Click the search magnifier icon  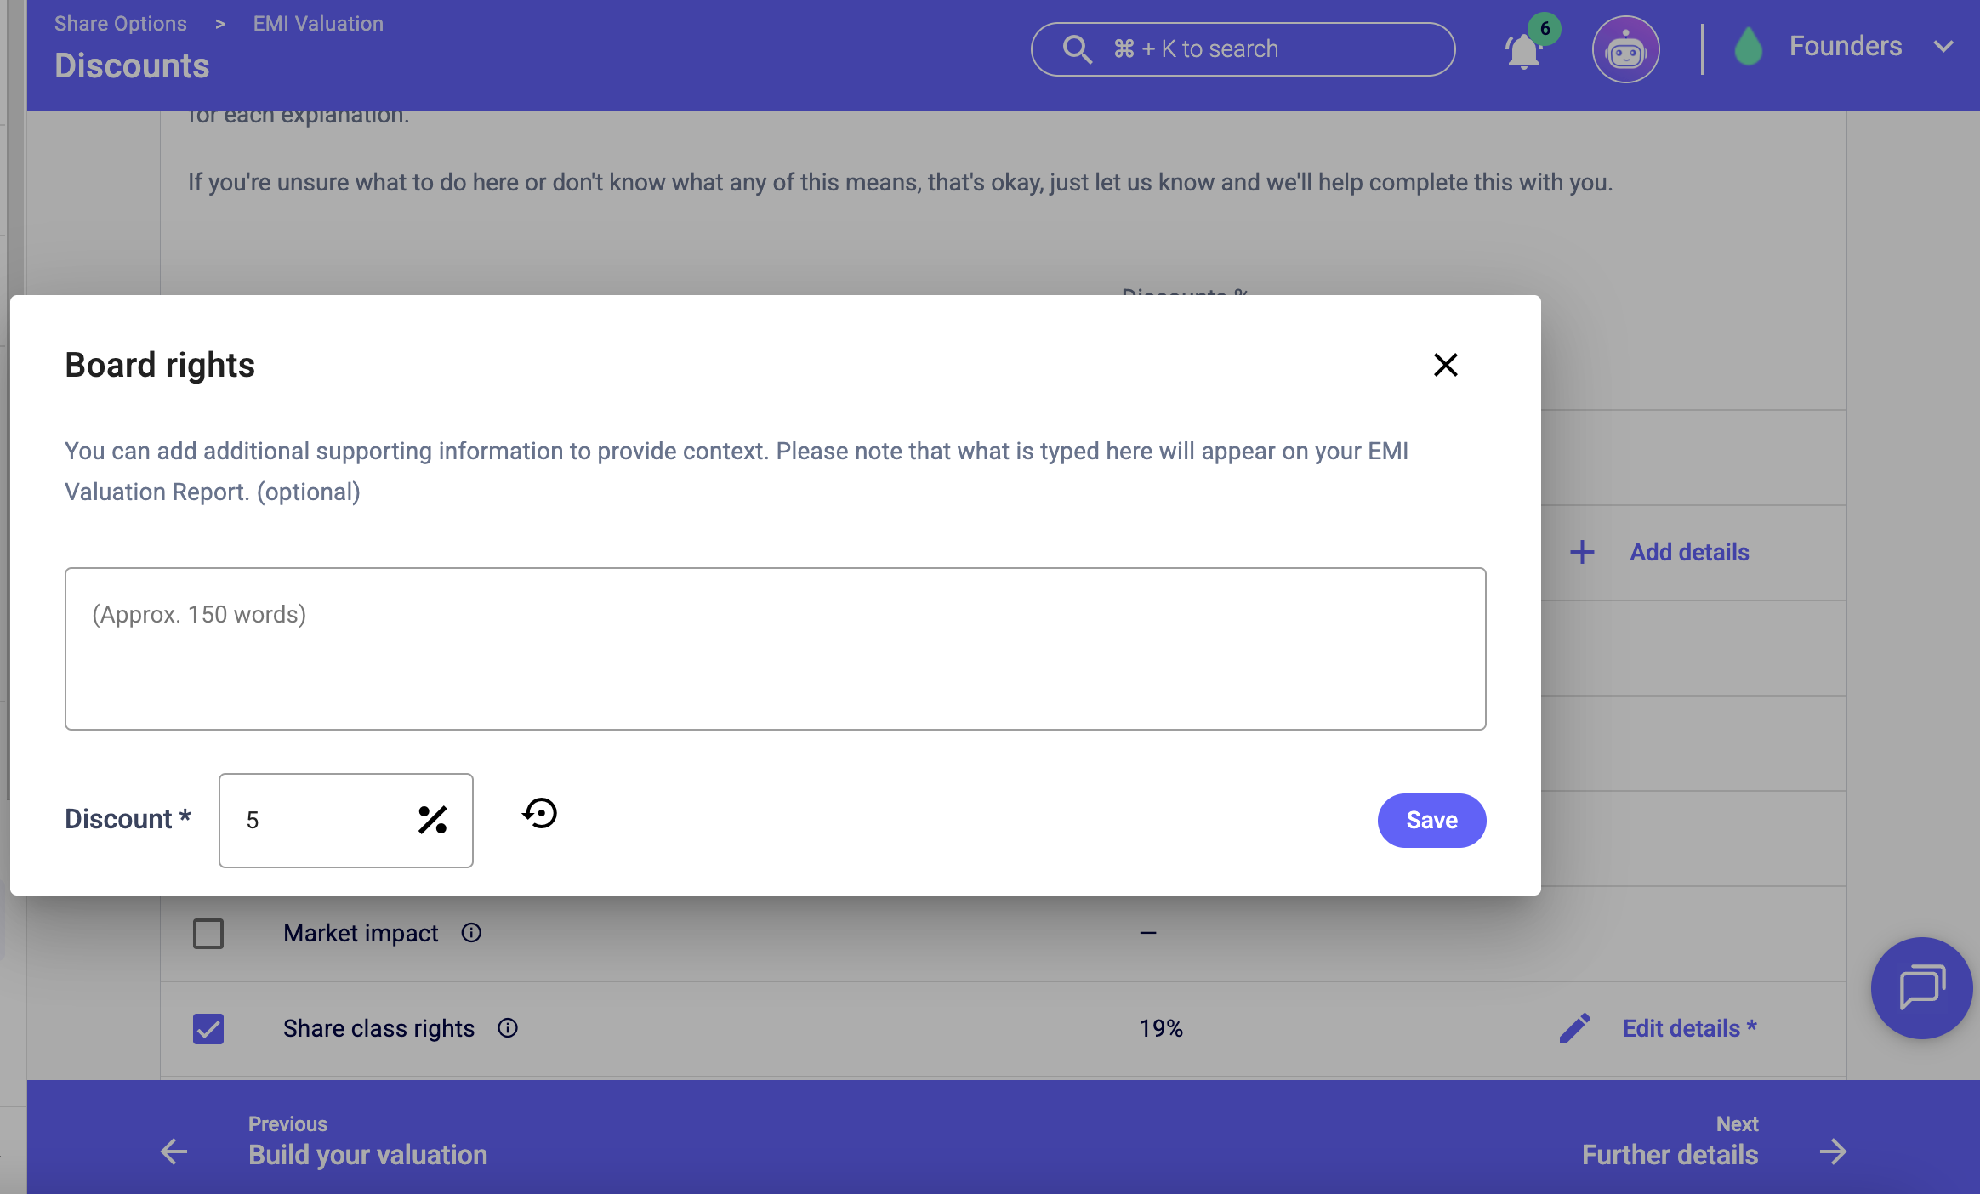[x=1077, y=49]
